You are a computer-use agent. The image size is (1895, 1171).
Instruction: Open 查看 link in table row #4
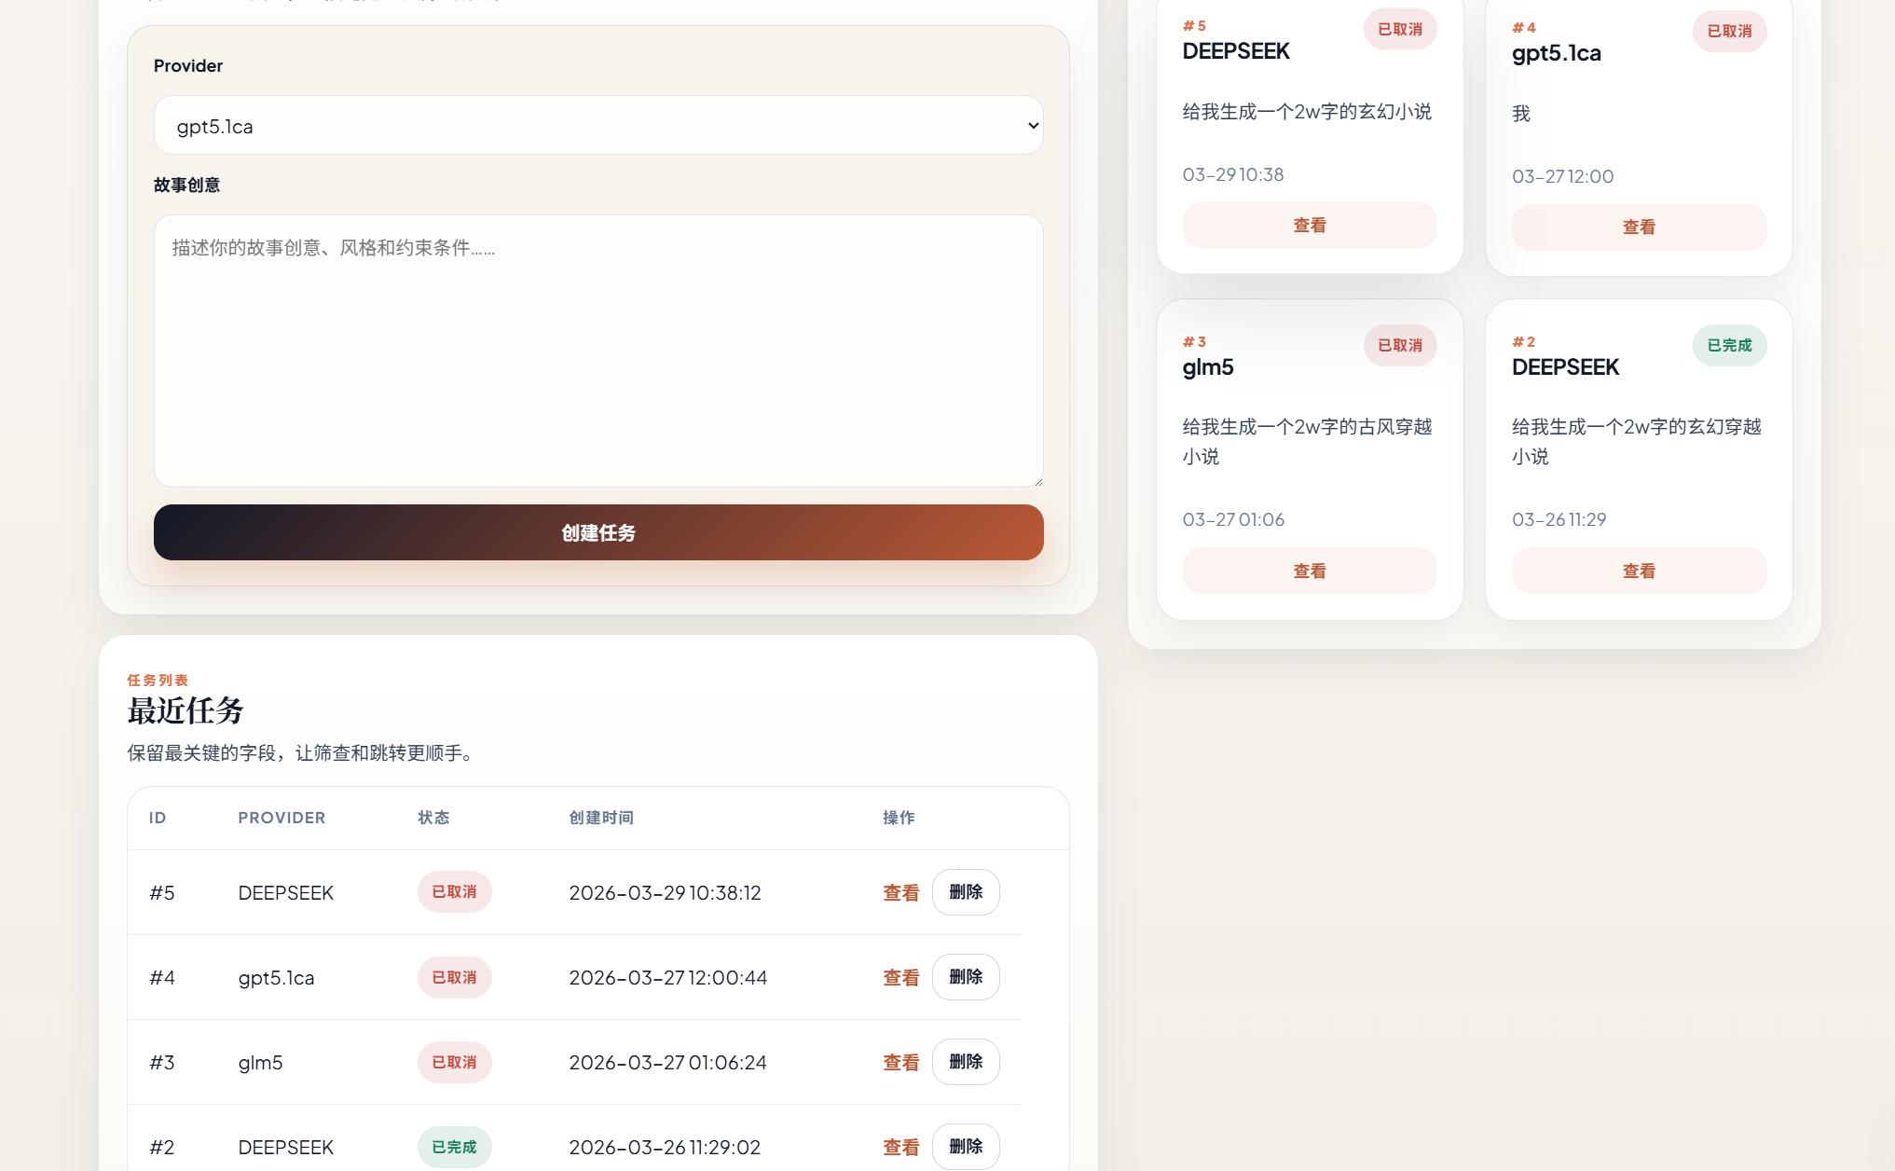coord(900,978)
